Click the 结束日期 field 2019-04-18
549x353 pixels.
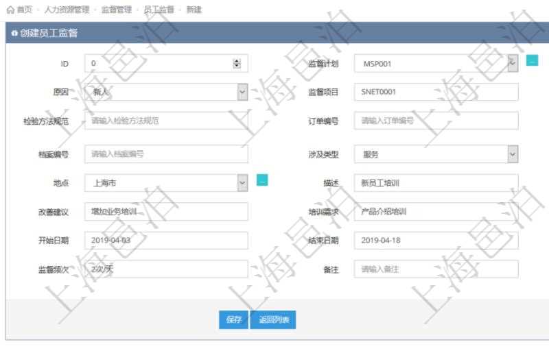click(x=436, y=241)
